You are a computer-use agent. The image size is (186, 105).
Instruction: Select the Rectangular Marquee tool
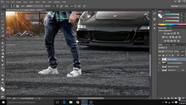[3, 17]
